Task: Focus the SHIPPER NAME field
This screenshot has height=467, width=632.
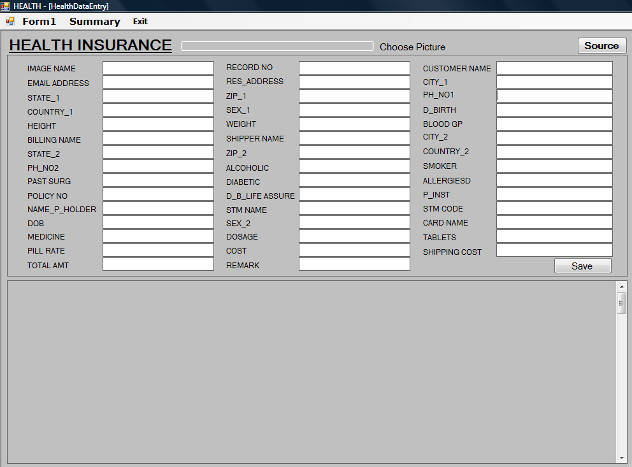Action: tap(354, 138)
